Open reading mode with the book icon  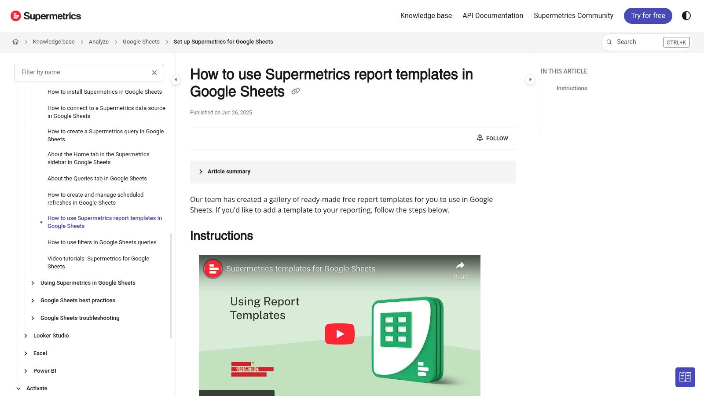(x=685, y=377)
